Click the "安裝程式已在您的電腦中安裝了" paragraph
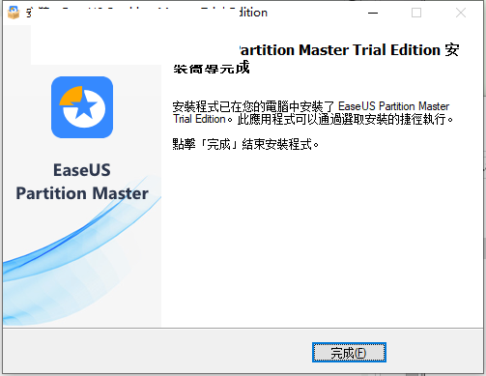Image resolution: width=486 pixels, height=376 pixels. point(313,113)
